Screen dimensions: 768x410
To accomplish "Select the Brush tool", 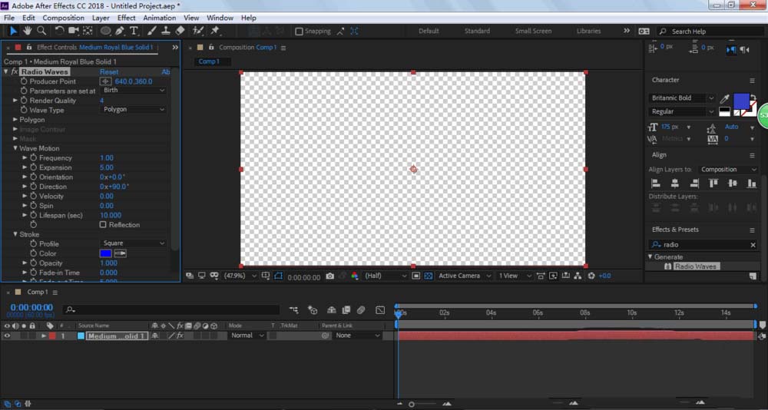I will pos(152,31).
